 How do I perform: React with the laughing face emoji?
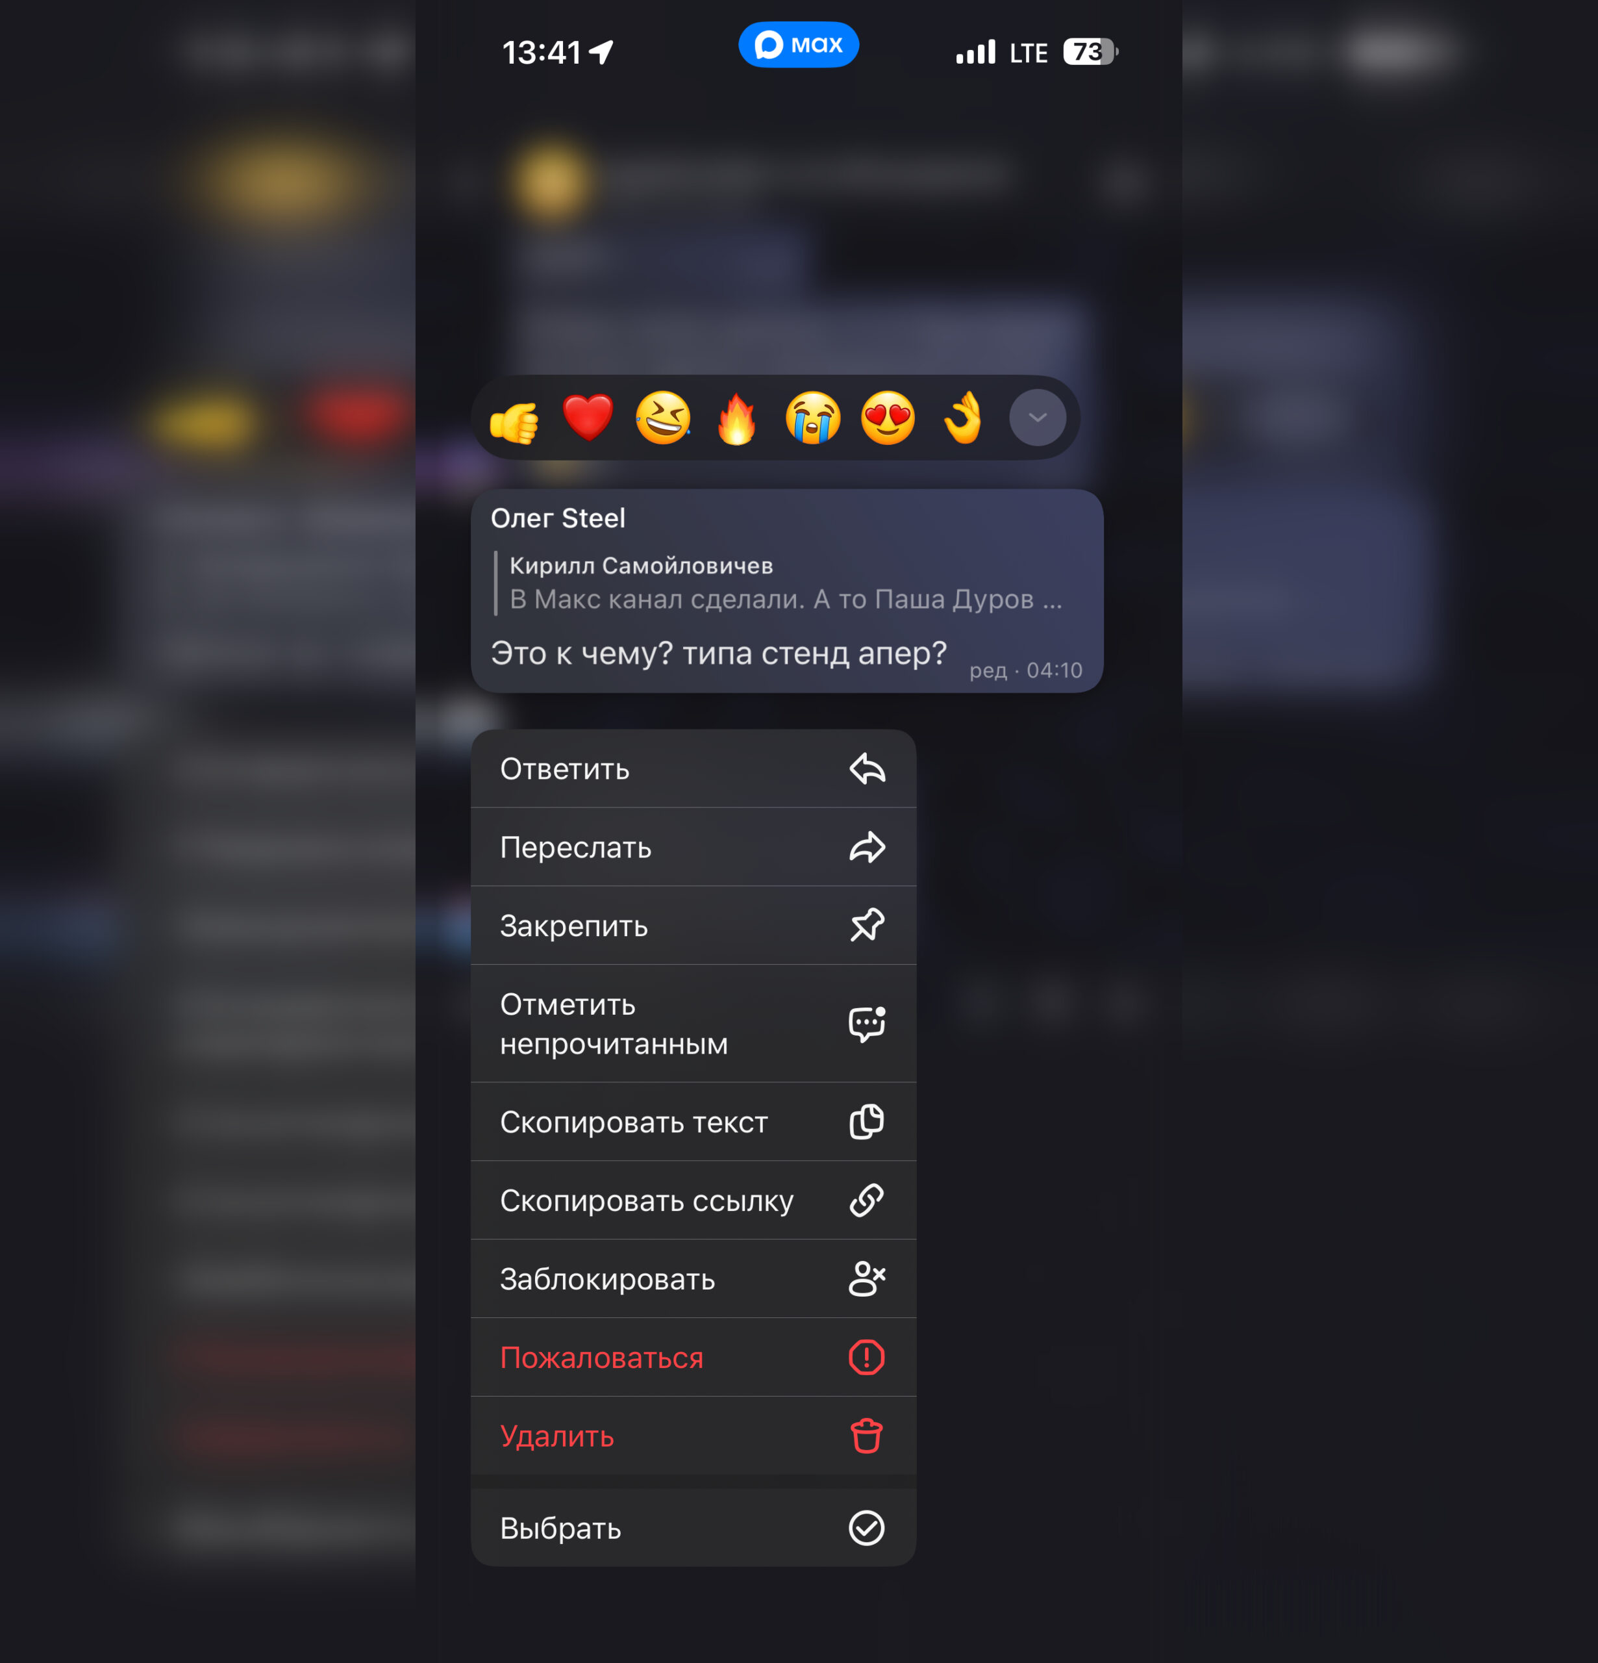pyautogui.click(x=663, y=418)
